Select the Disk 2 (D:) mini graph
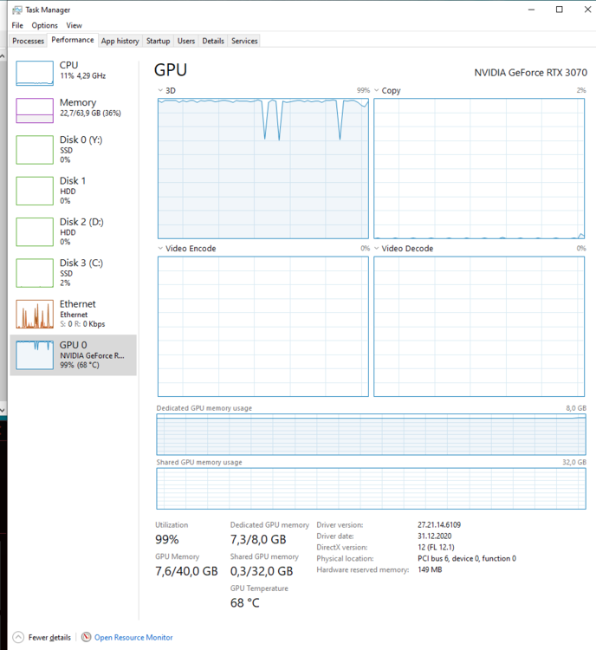 [x=35, y=231]
